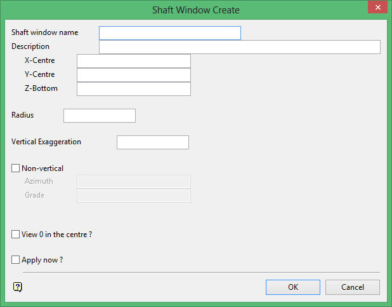392x307 pixels.
Task: Click the Z-Bottom input field
Action: click(x=133, y=89)
